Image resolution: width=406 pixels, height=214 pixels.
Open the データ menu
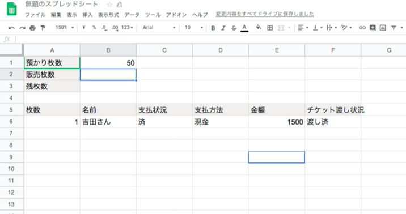click(x=132, y=15)
